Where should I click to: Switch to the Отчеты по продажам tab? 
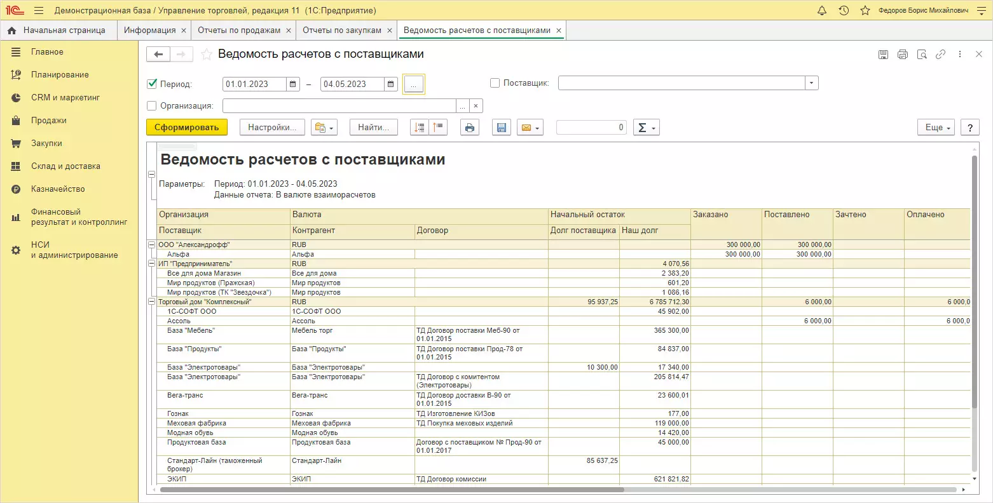[238, 30]
